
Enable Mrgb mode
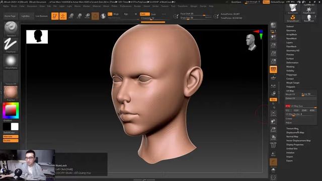click(x=116, y=14)
